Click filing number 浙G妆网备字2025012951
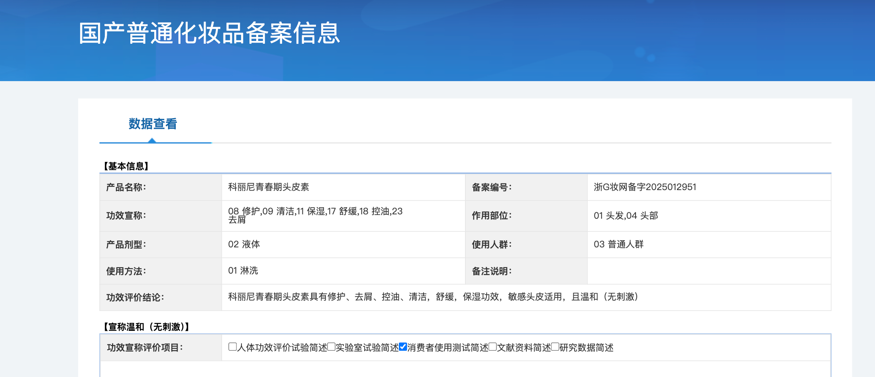 tap(645, 187)
